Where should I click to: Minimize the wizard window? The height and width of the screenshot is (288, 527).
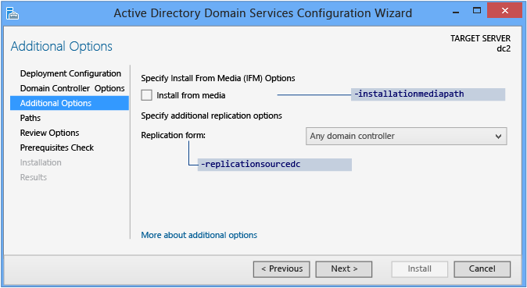[456, 12]
